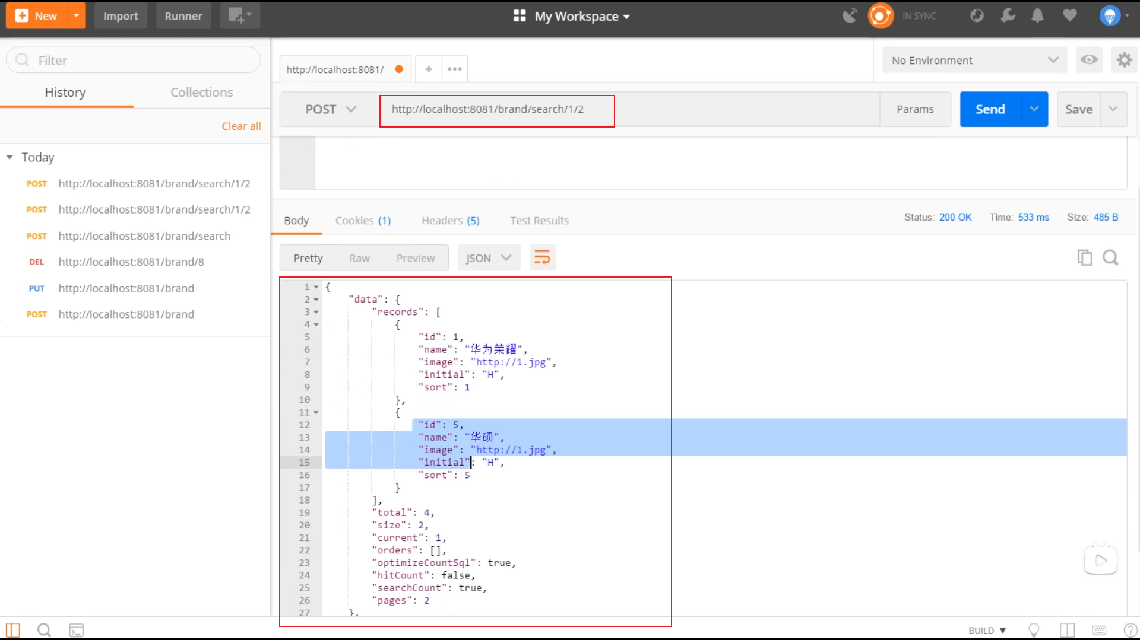The width and height of the screenshot is (1140, 640).
Task: Click the request URL input field
Action: tap(629, 109)
